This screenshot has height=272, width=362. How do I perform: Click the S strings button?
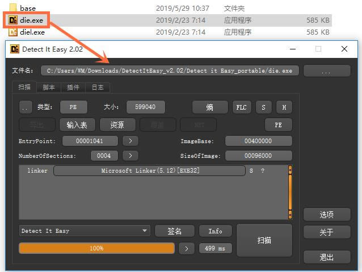(x=263, y=107)
